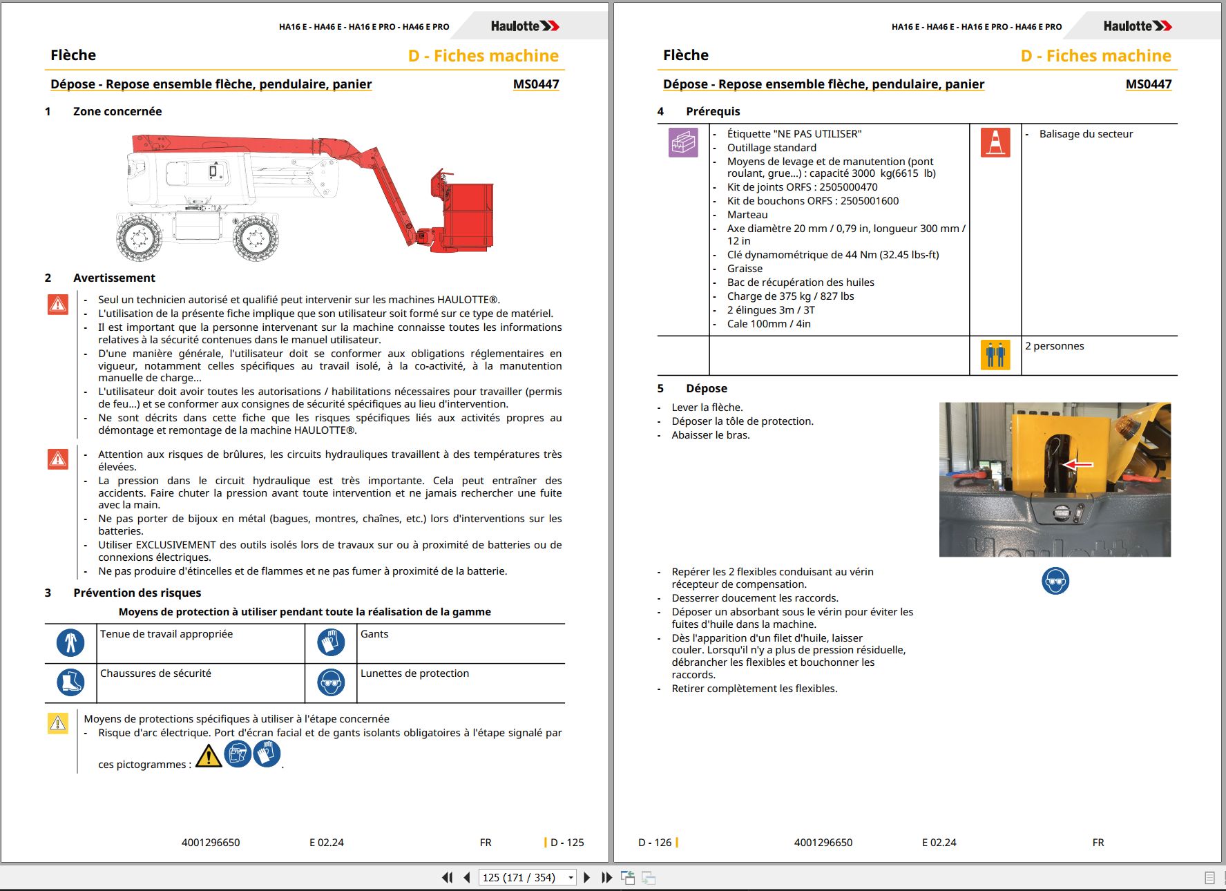Click the 'Kit de bouchons ORFS : 2505001600' line
Screen dimensions: 1226x891
point(813,201)
